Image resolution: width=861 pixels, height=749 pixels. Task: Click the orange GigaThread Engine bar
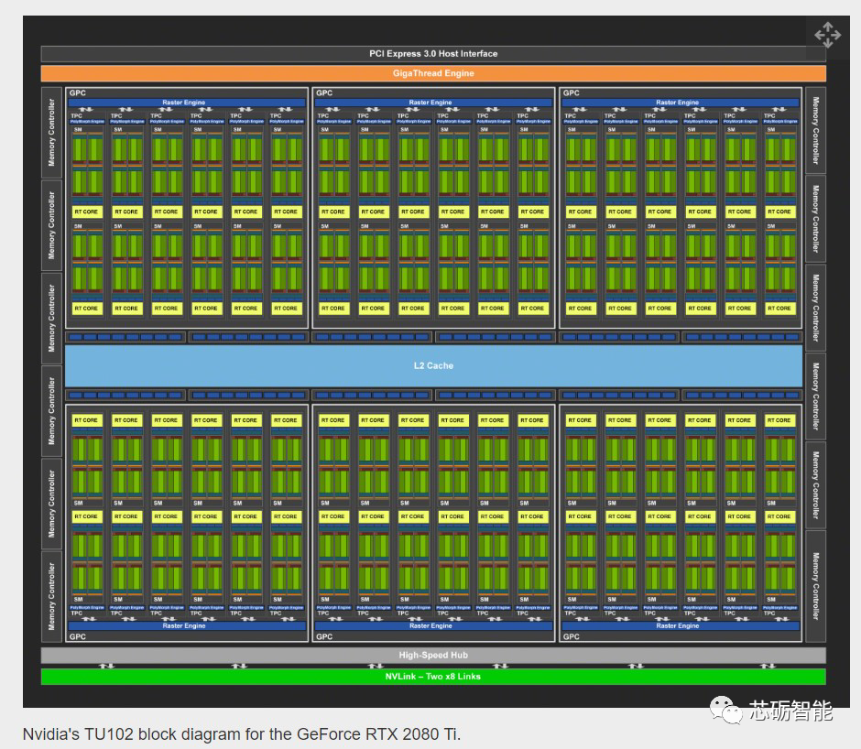pyautogui.click(x=433, y=73)
